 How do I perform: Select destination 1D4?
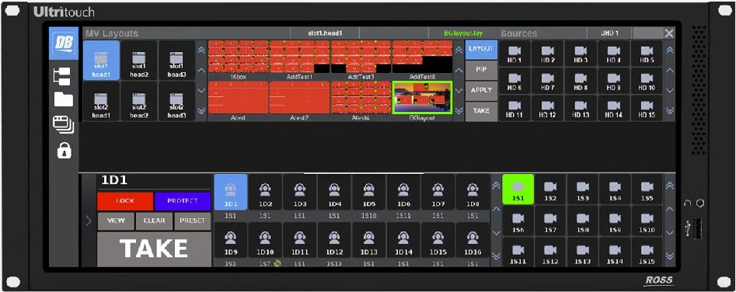(x=334, y=192)
